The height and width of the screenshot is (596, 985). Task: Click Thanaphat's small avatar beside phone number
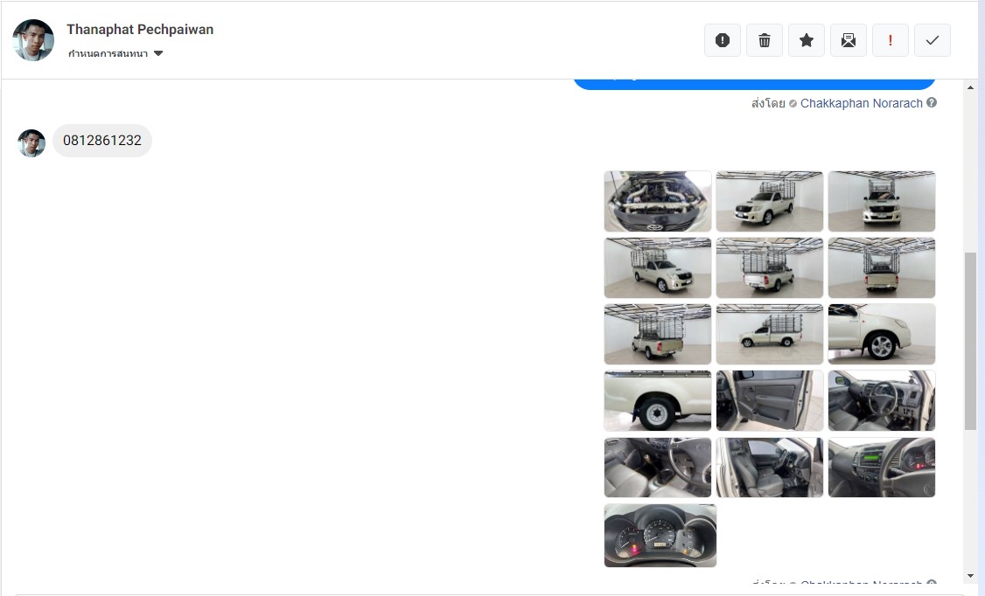31,142
